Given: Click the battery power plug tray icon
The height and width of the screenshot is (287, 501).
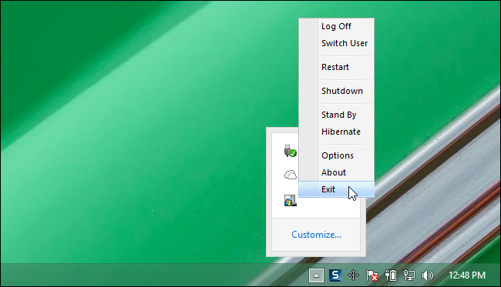Looking at the screenshot, I should click(391, 275).
